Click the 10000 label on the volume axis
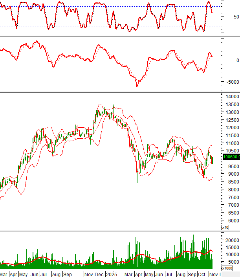The width and height of the screenshot is (240, 277). pos(232,255)
